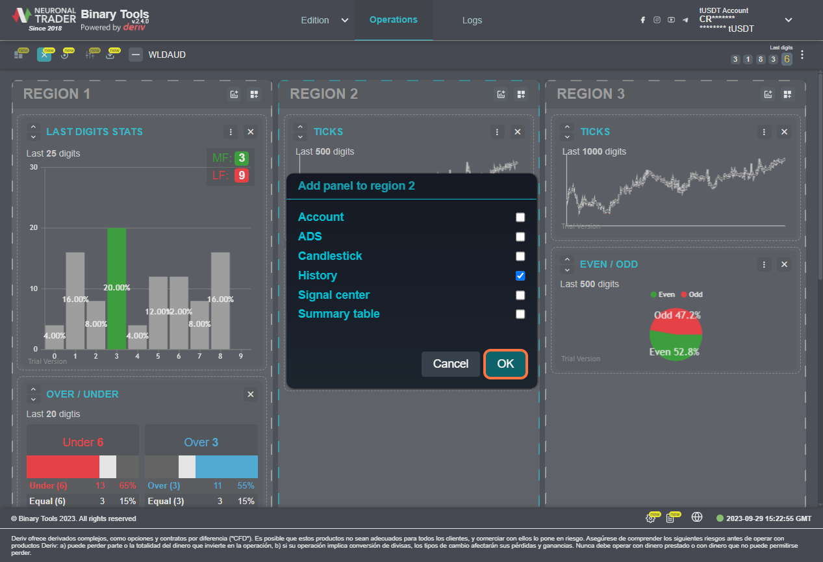Enable the Candlestick checkbox
Screen dimensions: 823x562
click(520, 256)
